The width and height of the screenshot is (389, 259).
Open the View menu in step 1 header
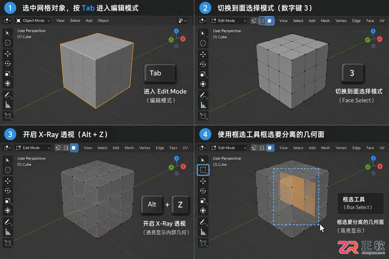click(60, 20)
